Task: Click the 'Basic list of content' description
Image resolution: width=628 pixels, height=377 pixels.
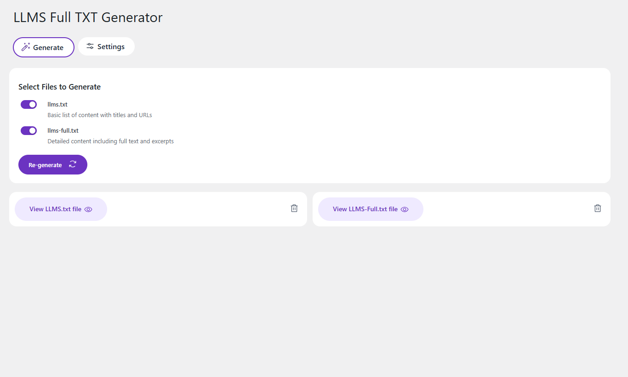Action: [x=100, y=115]
